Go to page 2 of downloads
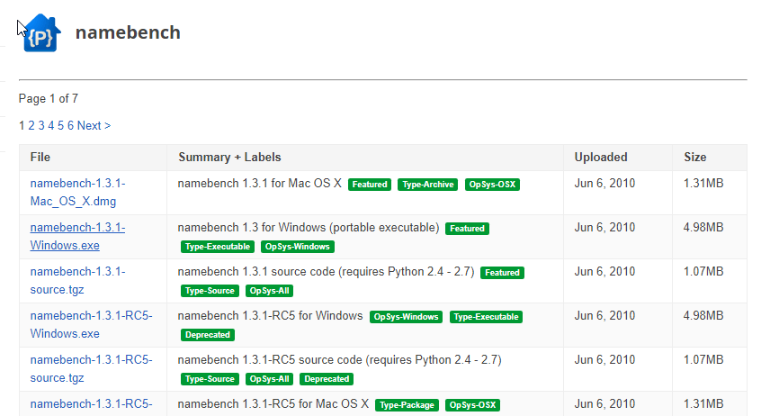This screenshot has width=779, height=416. [x=31, y=126]
